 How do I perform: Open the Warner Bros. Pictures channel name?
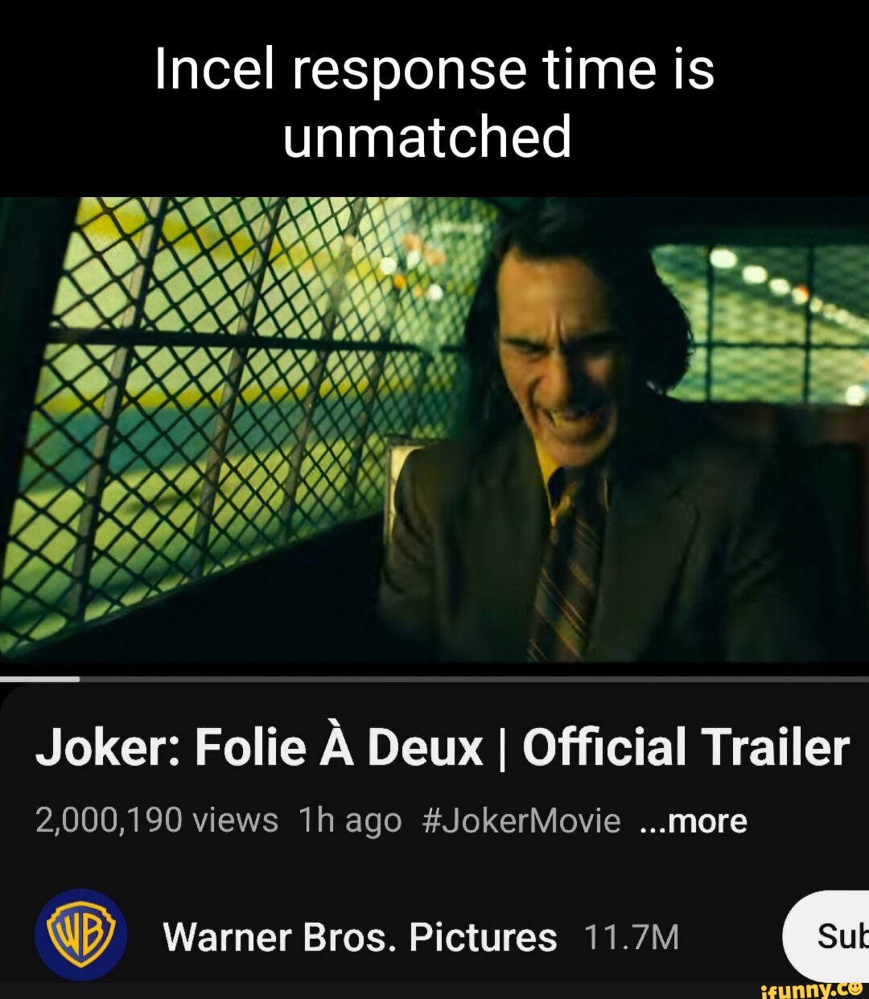pyautogui.click(x=360, y=937)
